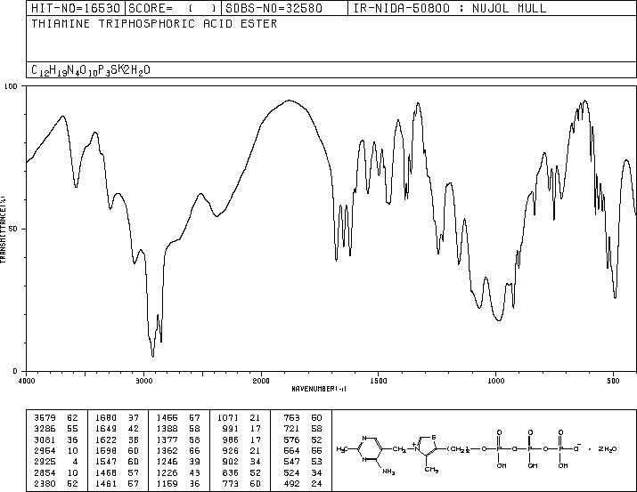Click the 2H2O hydrate label in structure
The image size is (637, 492).
[607, 449]
